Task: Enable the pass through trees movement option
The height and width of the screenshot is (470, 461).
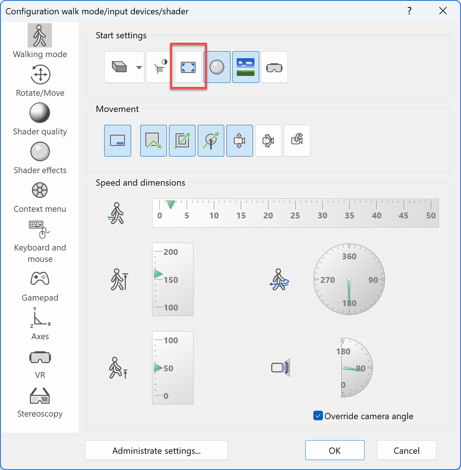Action: click(x=211, y=141)
